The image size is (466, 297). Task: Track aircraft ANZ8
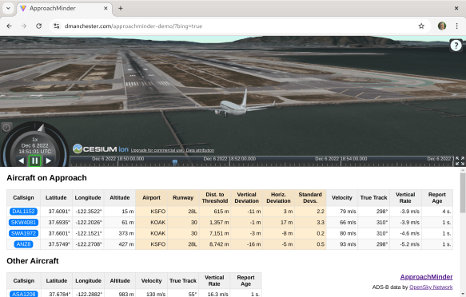click(23, 244)
